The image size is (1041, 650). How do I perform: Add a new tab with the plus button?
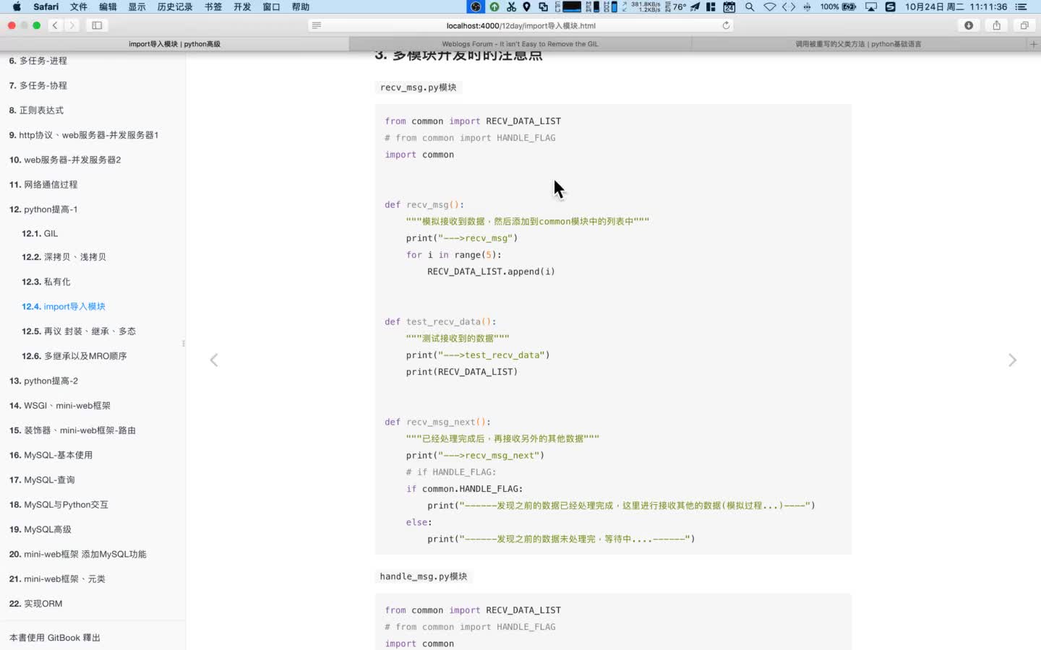click(1034, 44)
